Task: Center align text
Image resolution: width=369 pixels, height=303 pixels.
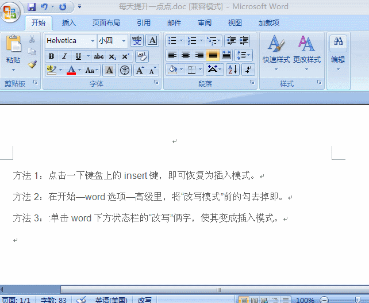Action: 186,55
